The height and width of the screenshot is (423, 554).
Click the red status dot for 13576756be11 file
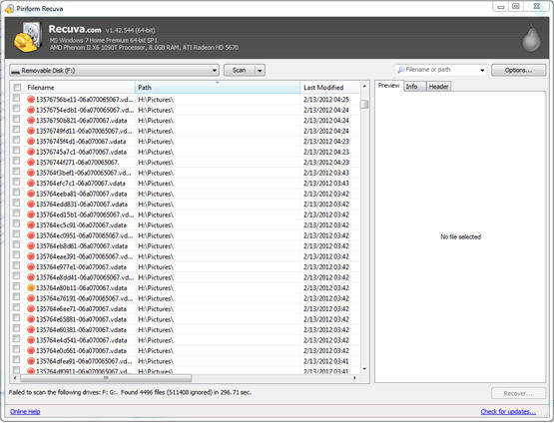coord(31,100)
